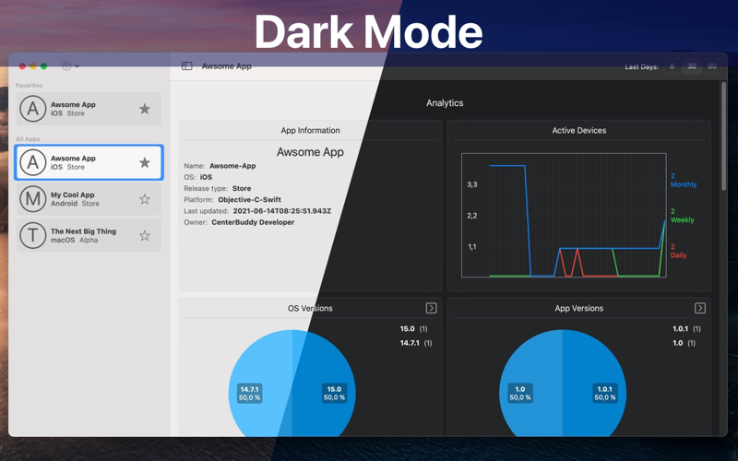Click the Platform value Objective-C-Swift

pyautogui.click(x=249, y=199)
